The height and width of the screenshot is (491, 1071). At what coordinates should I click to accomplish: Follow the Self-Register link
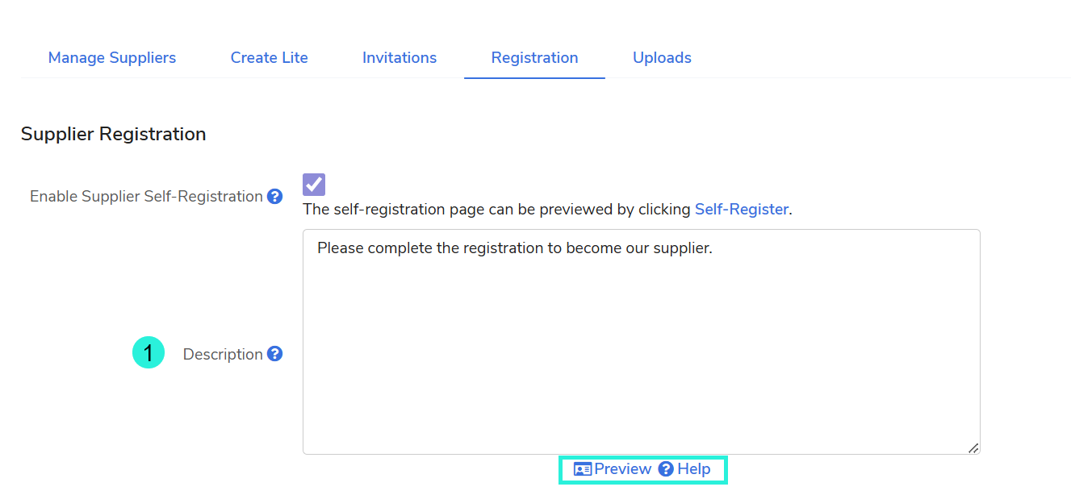tap(741, 210)
